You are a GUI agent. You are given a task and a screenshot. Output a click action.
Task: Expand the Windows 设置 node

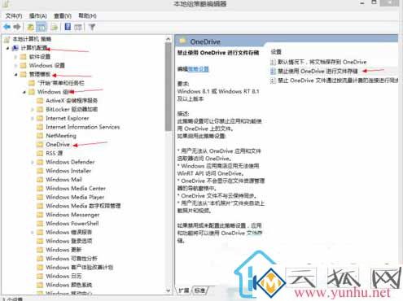point(15,65)
